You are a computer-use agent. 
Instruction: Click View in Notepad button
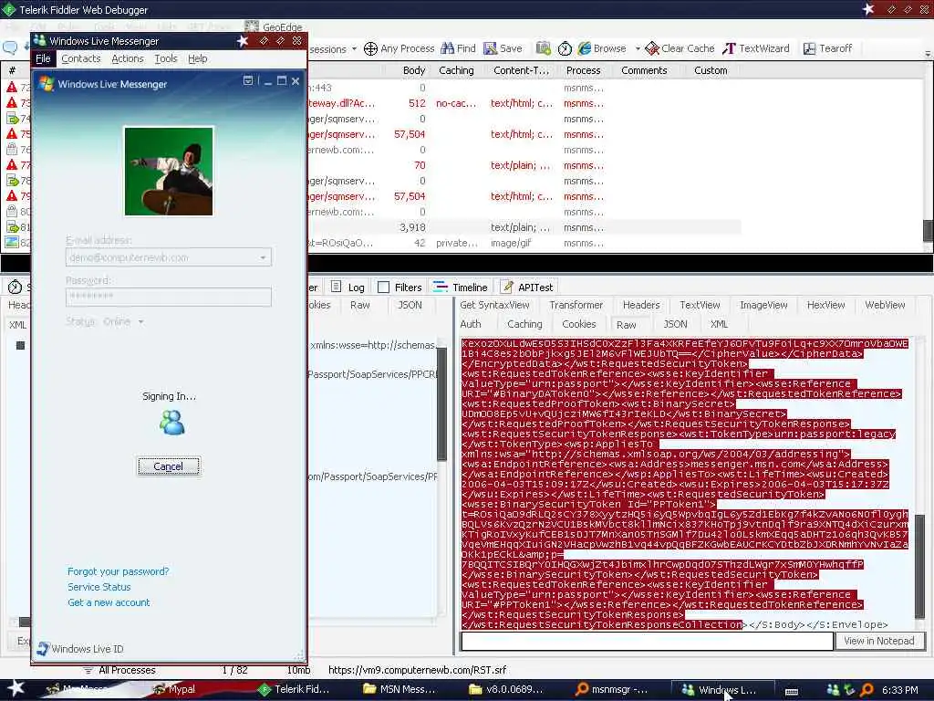878,641
